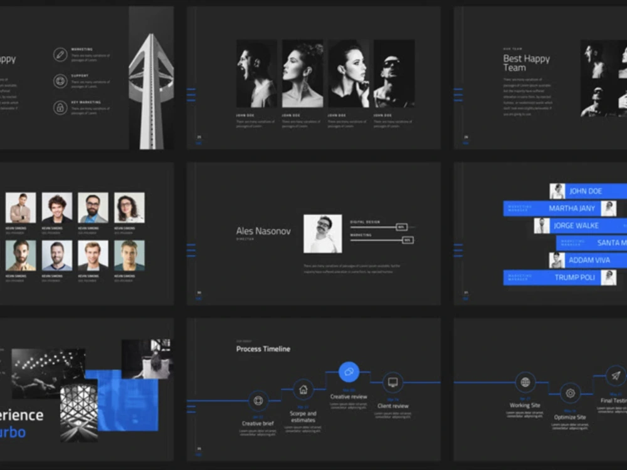Viewport: 627px width, 470px height.
Task: Click the Creative brief label
Action: click(x=258, y=423)
